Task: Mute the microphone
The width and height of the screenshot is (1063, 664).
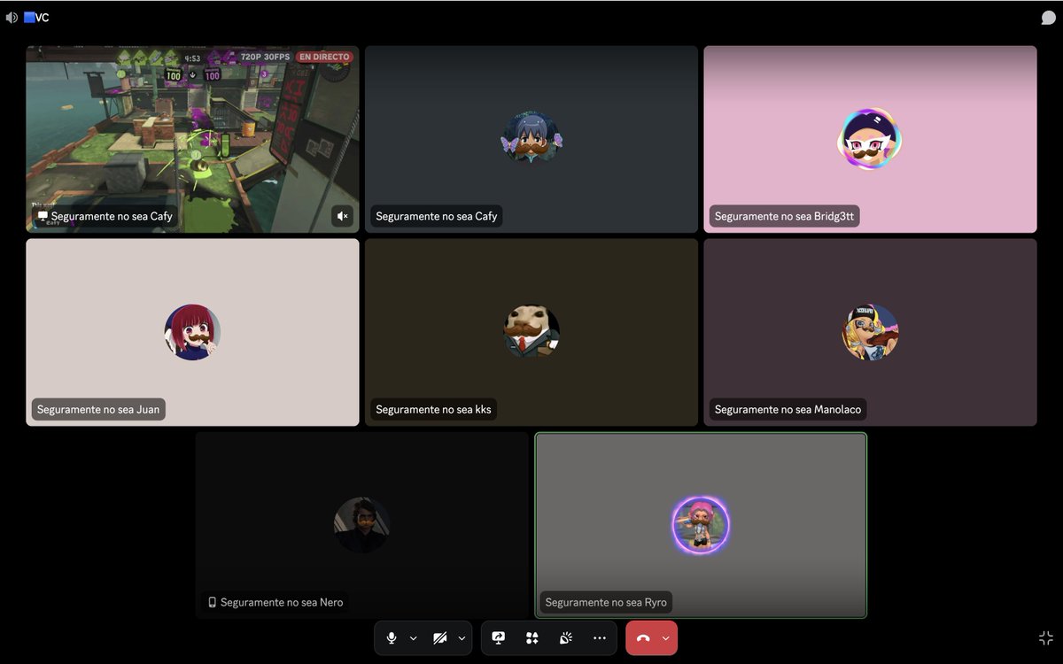Action: 392,637
